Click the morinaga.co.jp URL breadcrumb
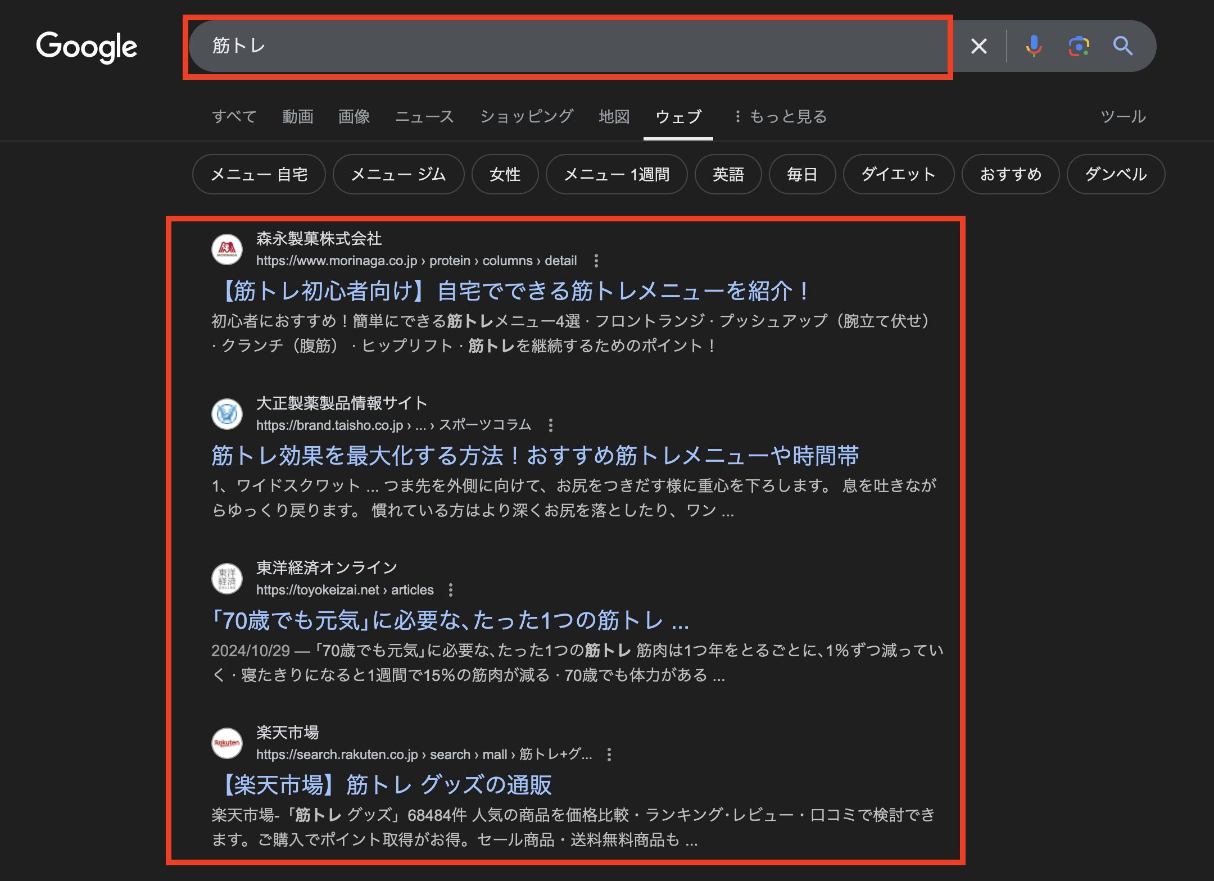Screen dimensions: 1214x881 point(416,261)
